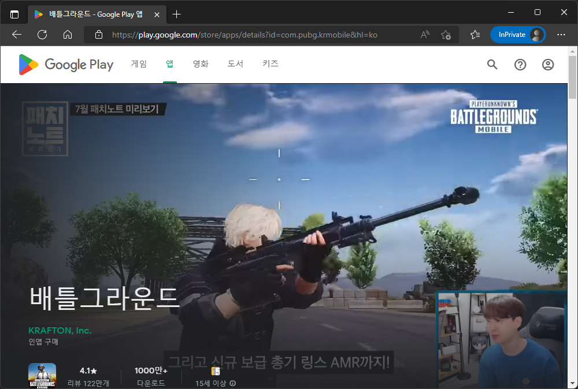Screen dimensions: 578x389
Task: Add this page to favorites
Action: point(446,35)
